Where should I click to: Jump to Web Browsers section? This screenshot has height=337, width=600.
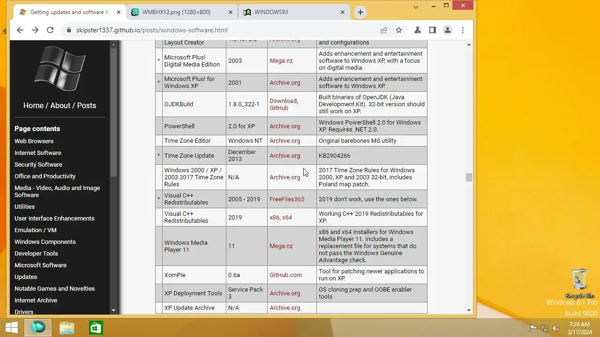(x=34, y=141)
